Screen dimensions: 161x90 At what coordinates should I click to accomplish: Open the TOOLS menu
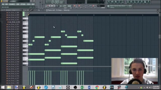point(28,4)
